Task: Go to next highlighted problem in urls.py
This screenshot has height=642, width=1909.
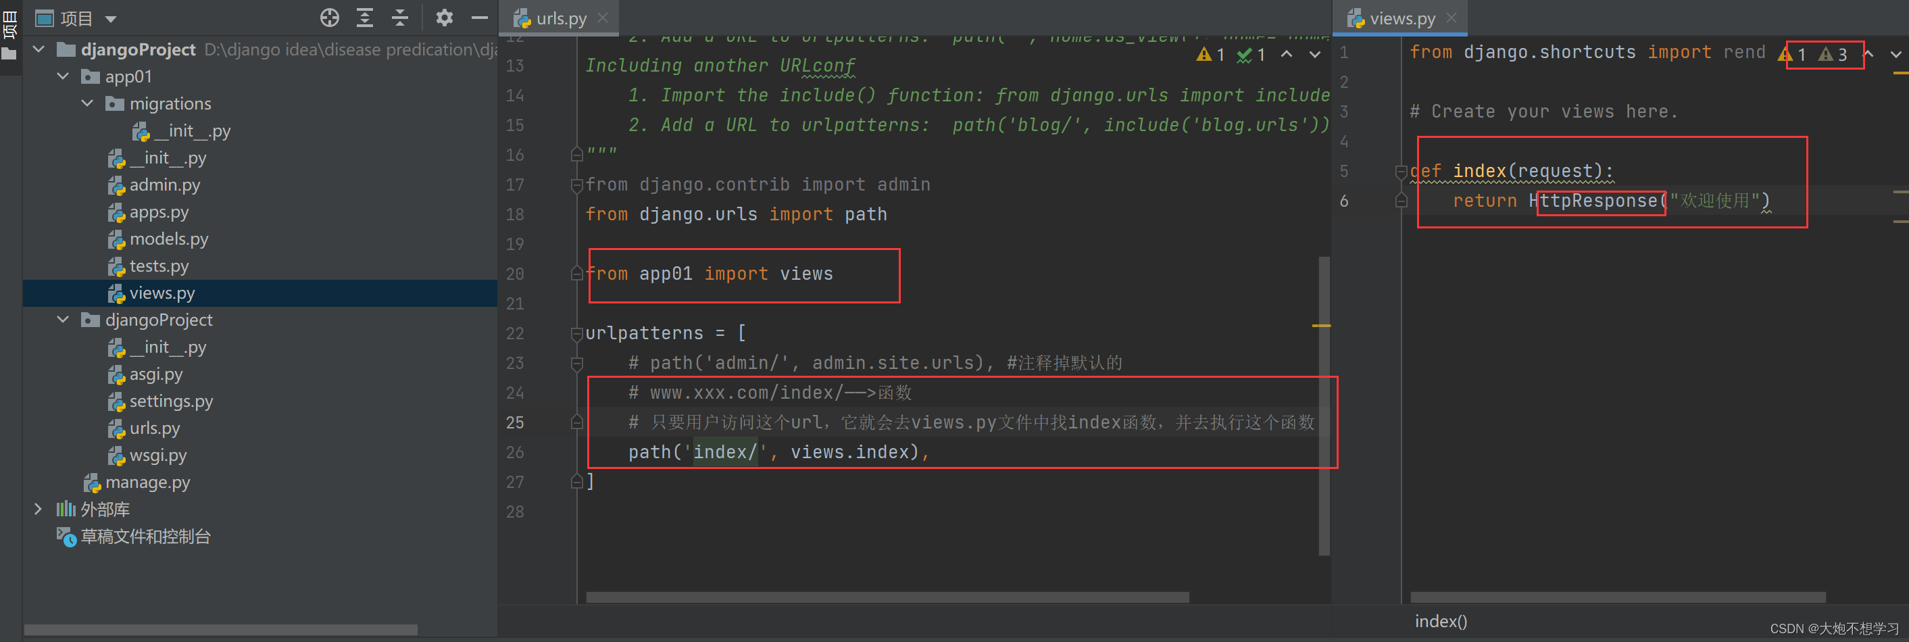Action: point(1314,55)
